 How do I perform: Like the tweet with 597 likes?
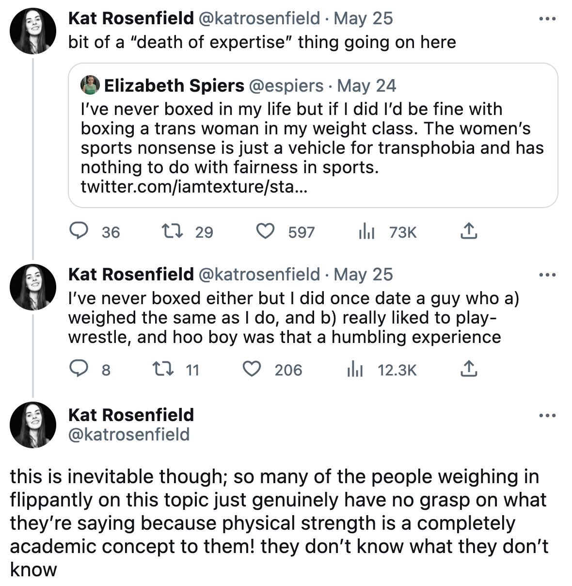point(265,231)
